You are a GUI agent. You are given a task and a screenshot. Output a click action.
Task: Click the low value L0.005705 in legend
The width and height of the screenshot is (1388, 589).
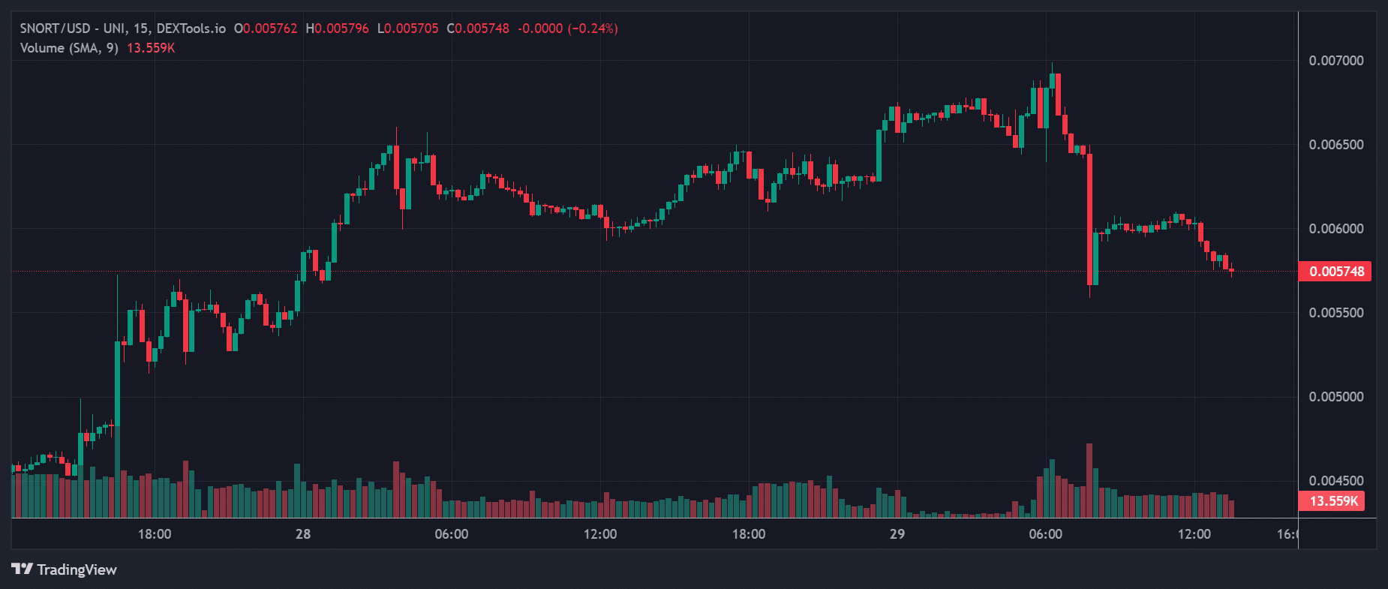[x=407, y=29]
